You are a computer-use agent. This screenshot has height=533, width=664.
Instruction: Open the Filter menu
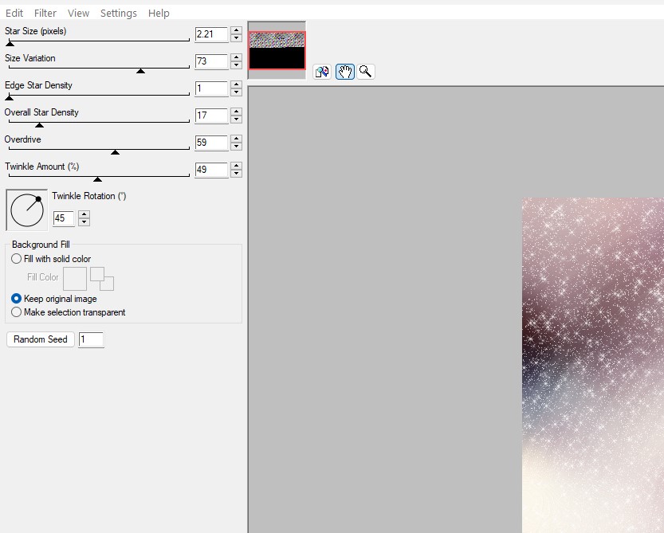pos(45,13)
